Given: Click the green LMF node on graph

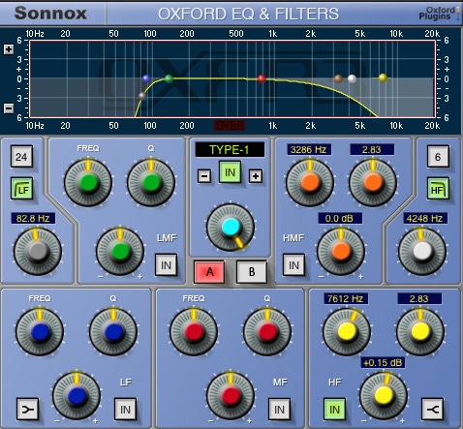Looking at the screenshot, I should (x=169, y=78).
